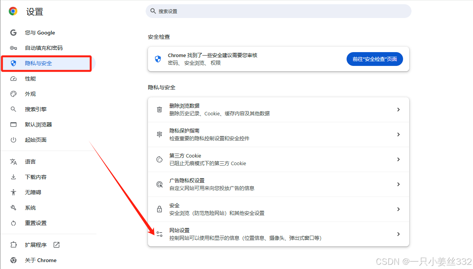The height and width of the screenshot is (269, 473).
Task: Switch to the 语言 settings section
Action: 31,161
